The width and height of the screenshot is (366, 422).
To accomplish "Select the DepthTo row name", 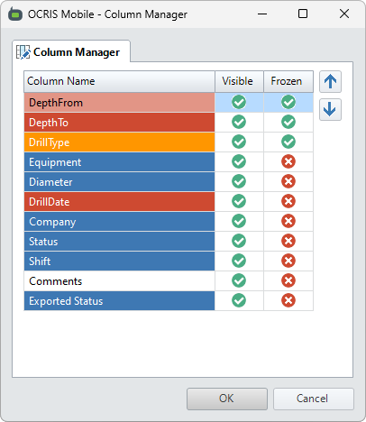I will coord(119,123).
